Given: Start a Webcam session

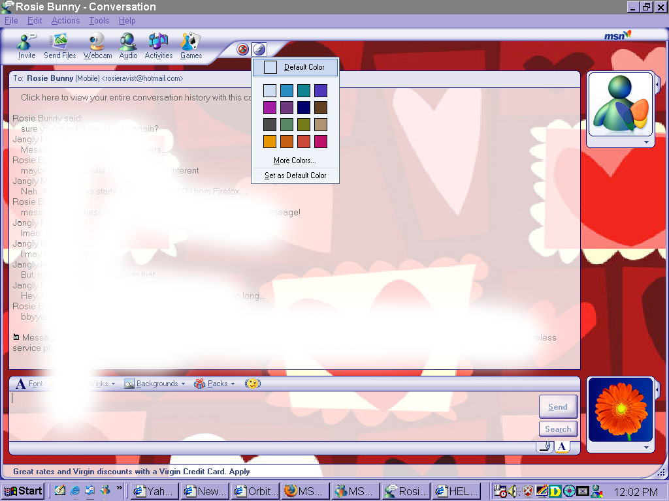Looking at the screenshot, I should click(97, 46).
